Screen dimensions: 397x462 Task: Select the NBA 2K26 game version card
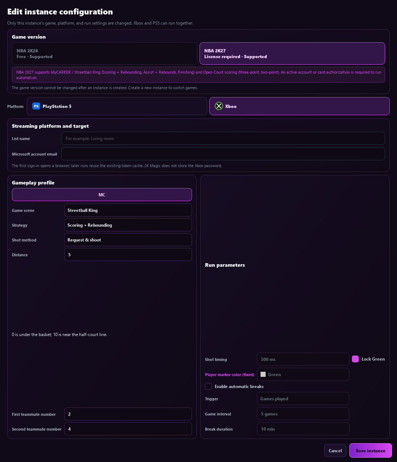105,53
